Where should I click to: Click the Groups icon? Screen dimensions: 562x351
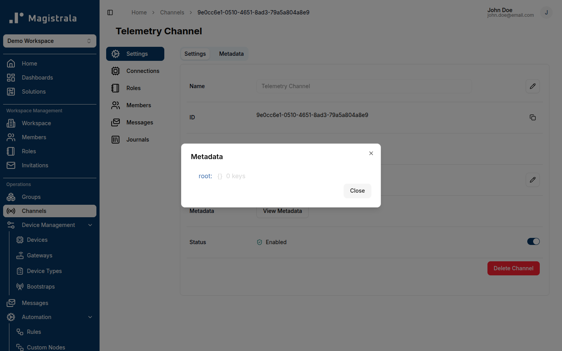tap(11, 197)
